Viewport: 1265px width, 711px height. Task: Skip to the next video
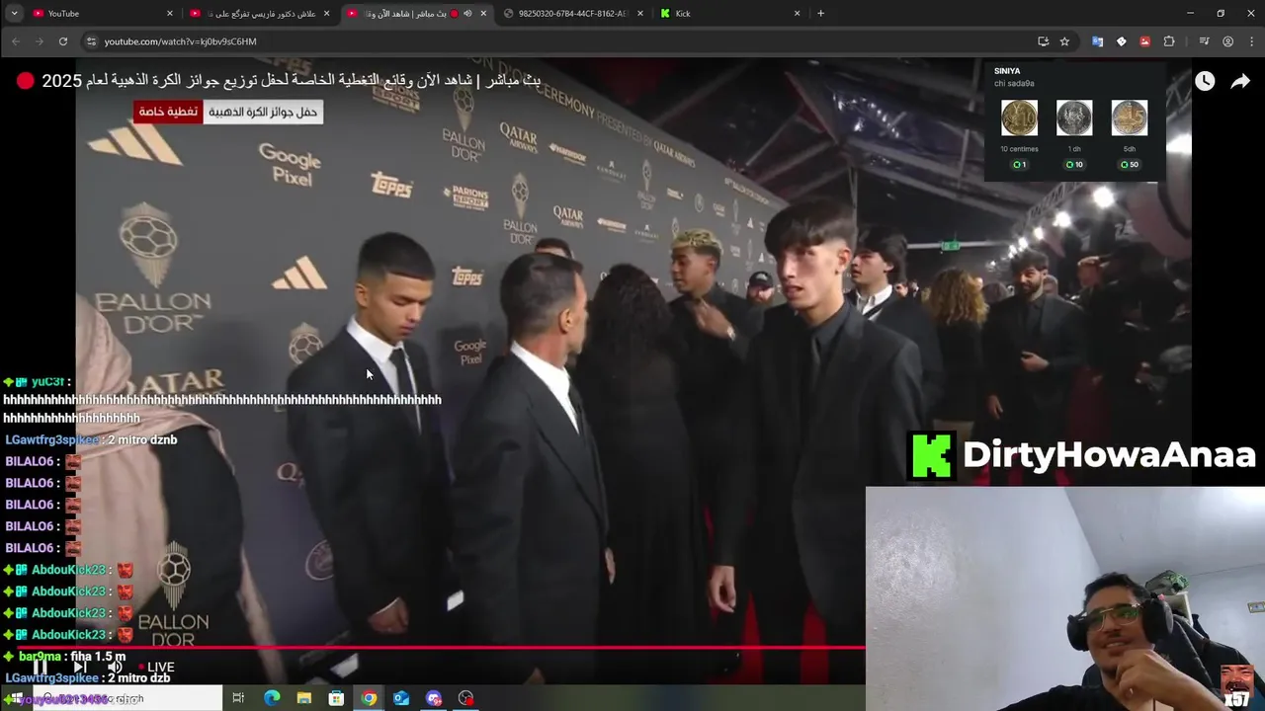click(79, 668)
